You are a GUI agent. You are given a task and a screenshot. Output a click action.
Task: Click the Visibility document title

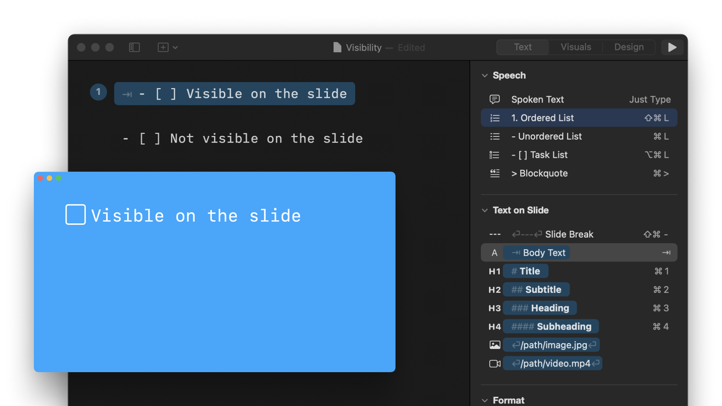point(363,48)
